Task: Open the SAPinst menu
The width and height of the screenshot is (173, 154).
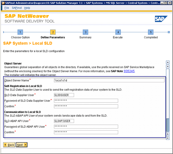Action: [x=16, y=8]
